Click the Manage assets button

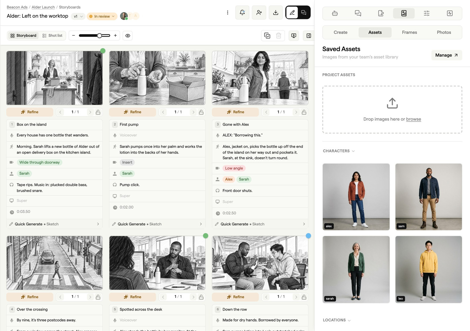point(446,55)
